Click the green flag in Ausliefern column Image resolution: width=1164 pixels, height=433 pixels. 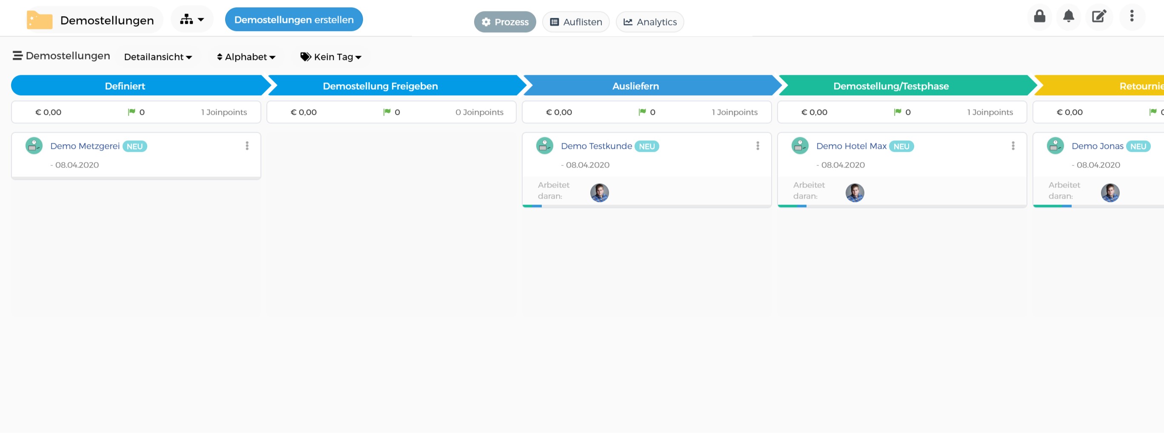tap(642, 112)
